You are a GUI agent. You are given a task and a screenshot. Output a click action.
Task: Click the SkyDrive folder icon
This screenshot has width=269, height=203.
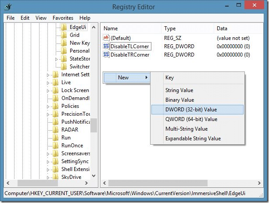(56, 177)
